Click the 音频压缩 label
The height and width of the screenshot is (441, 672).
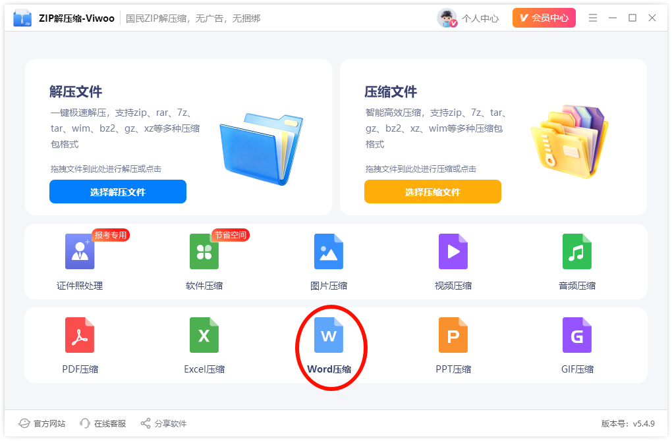point(577,286)
